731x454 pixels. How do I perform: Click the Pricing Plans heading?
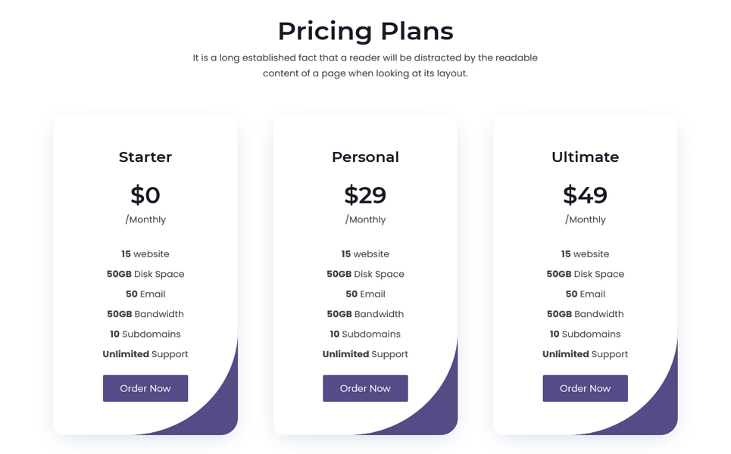coord(365,31)
